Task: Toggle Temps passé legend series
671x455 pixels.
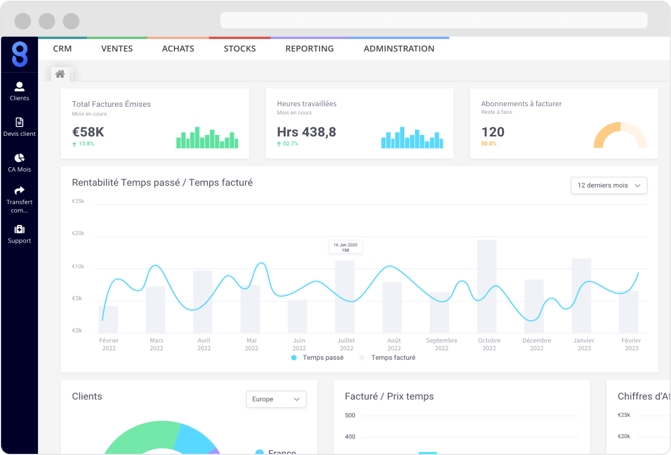Action: (x=317, y=358)
